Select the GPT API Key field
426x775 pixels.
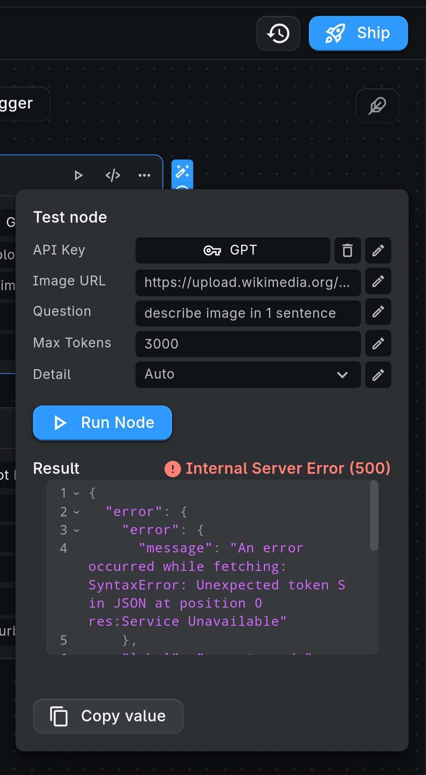click(x=232, y=250)
